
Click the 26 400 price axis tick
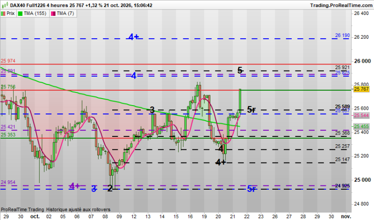pos(361,14)
